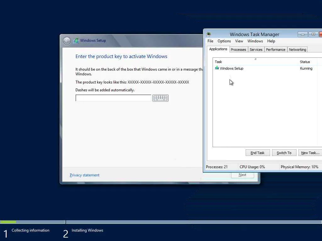
Task: Click the Windows Setup title bar icon
Action: 76,40
